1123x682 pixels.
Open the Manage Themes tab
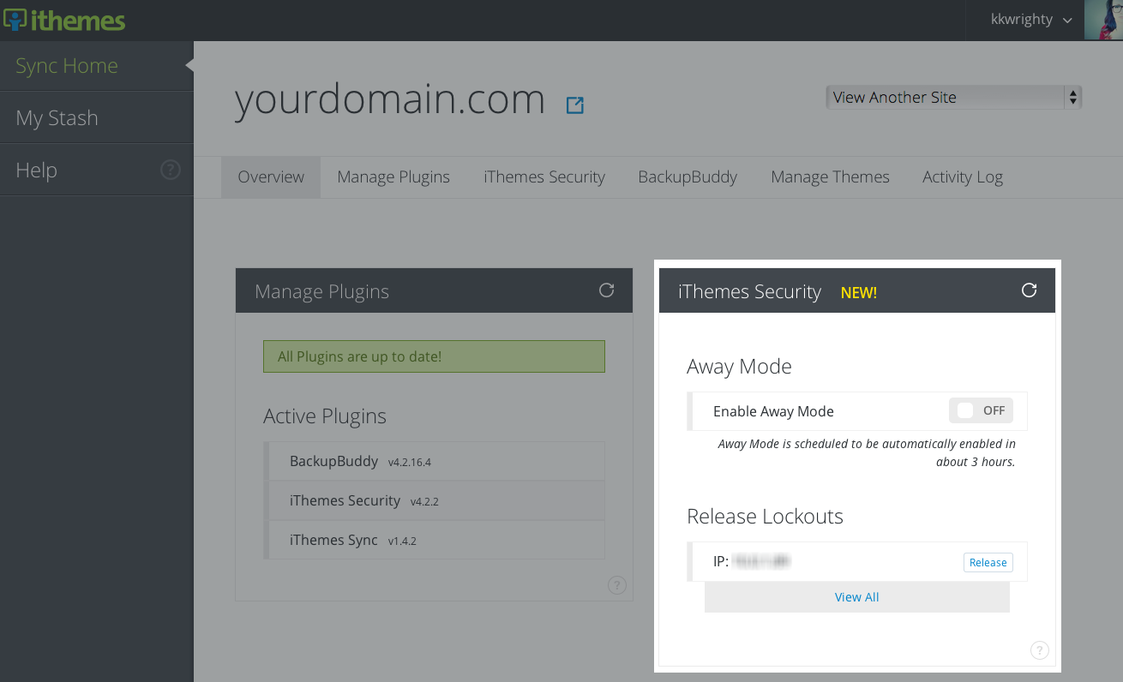830,177
